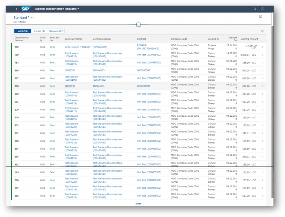The width and height of the screenshot is (285, 217).
Task: Open contract account 100144833
Action: pyautogui.click(x=99, y=70)
